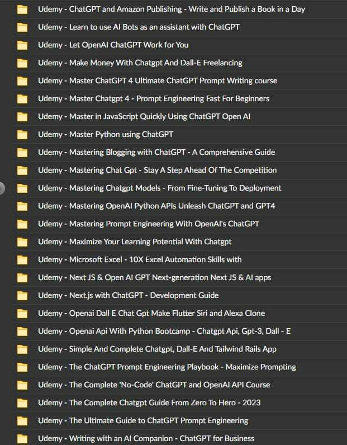Click folder icon for Master Chatgpt 4 Prompt Engineering Fast
This screenshot has width=347, height=445.
pos(22,99)
